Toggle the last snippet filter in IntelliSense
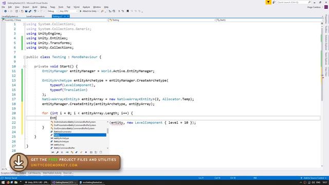Screen dimensions: 329x185 pos(101,152)
